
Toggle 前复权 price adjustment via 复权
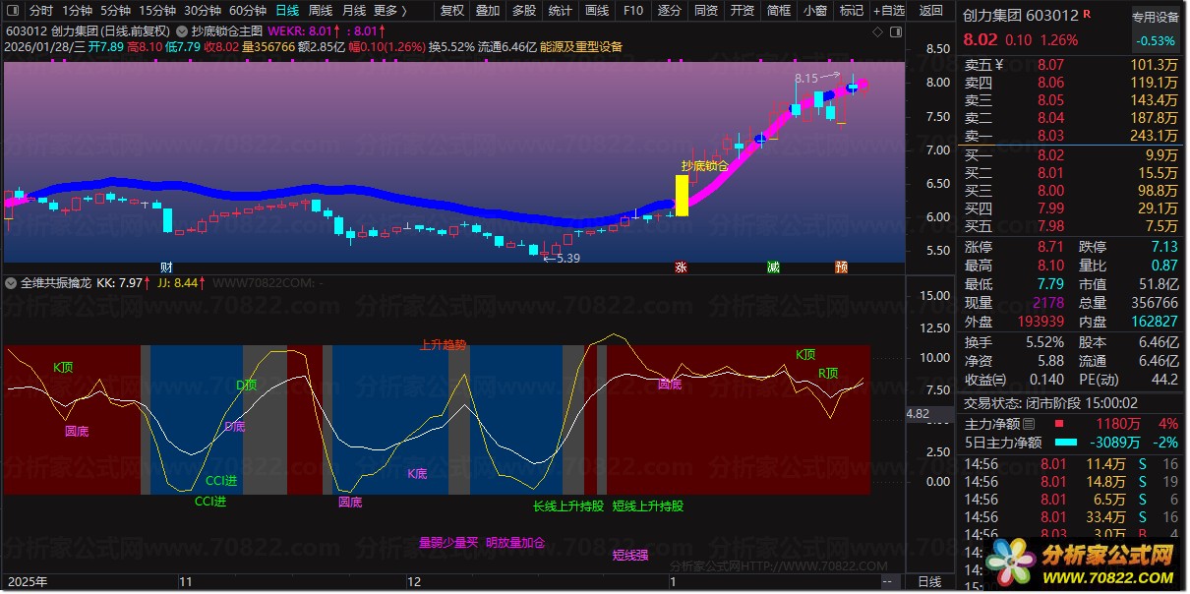[x=451, y=11]
